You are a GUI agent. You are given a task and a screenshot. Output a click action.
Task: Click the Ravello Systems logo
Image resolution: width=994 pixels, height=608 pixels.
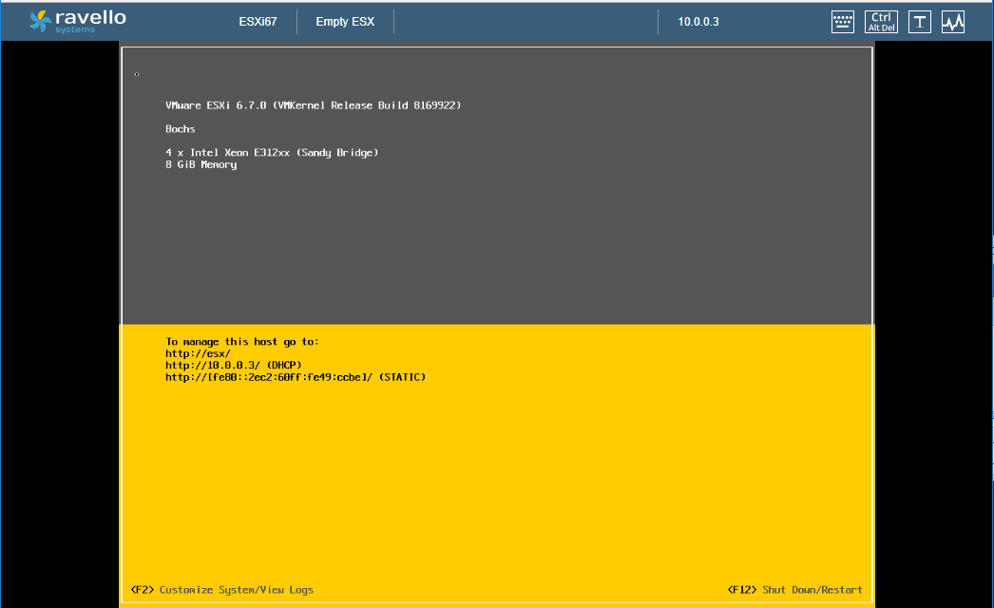(x=77, y=21)
